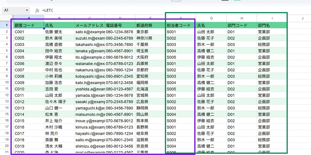
Task: Click the email cell starting shimizu.d
Action: coord(90,146)
